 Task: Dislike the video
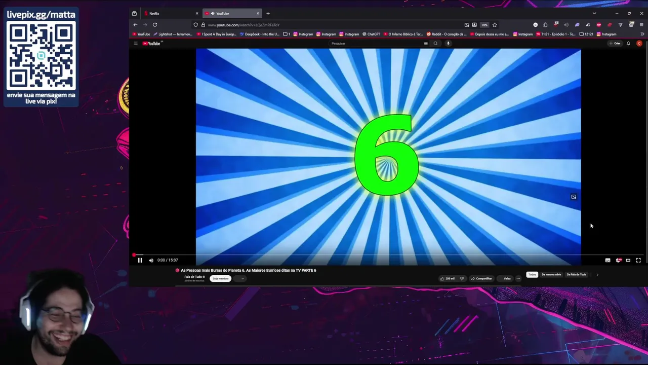pos(461,278)
